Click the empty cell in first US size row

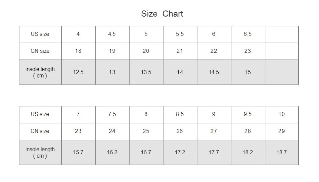(282, 34)
